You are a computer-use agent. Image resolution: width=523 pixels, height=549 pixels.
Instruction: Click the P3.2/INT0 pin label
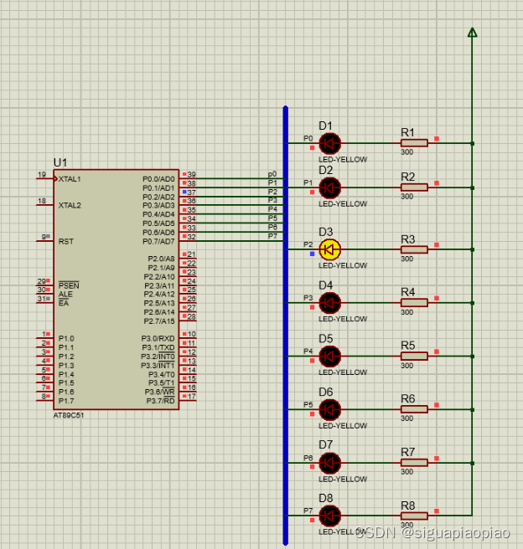pyautogui.click(x=158, y=357)
